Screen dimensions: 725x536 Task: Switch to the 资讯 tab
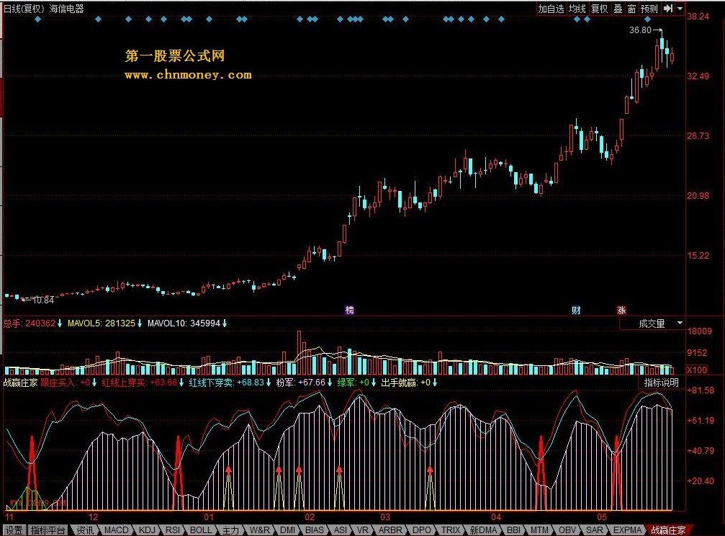[85, 530]
